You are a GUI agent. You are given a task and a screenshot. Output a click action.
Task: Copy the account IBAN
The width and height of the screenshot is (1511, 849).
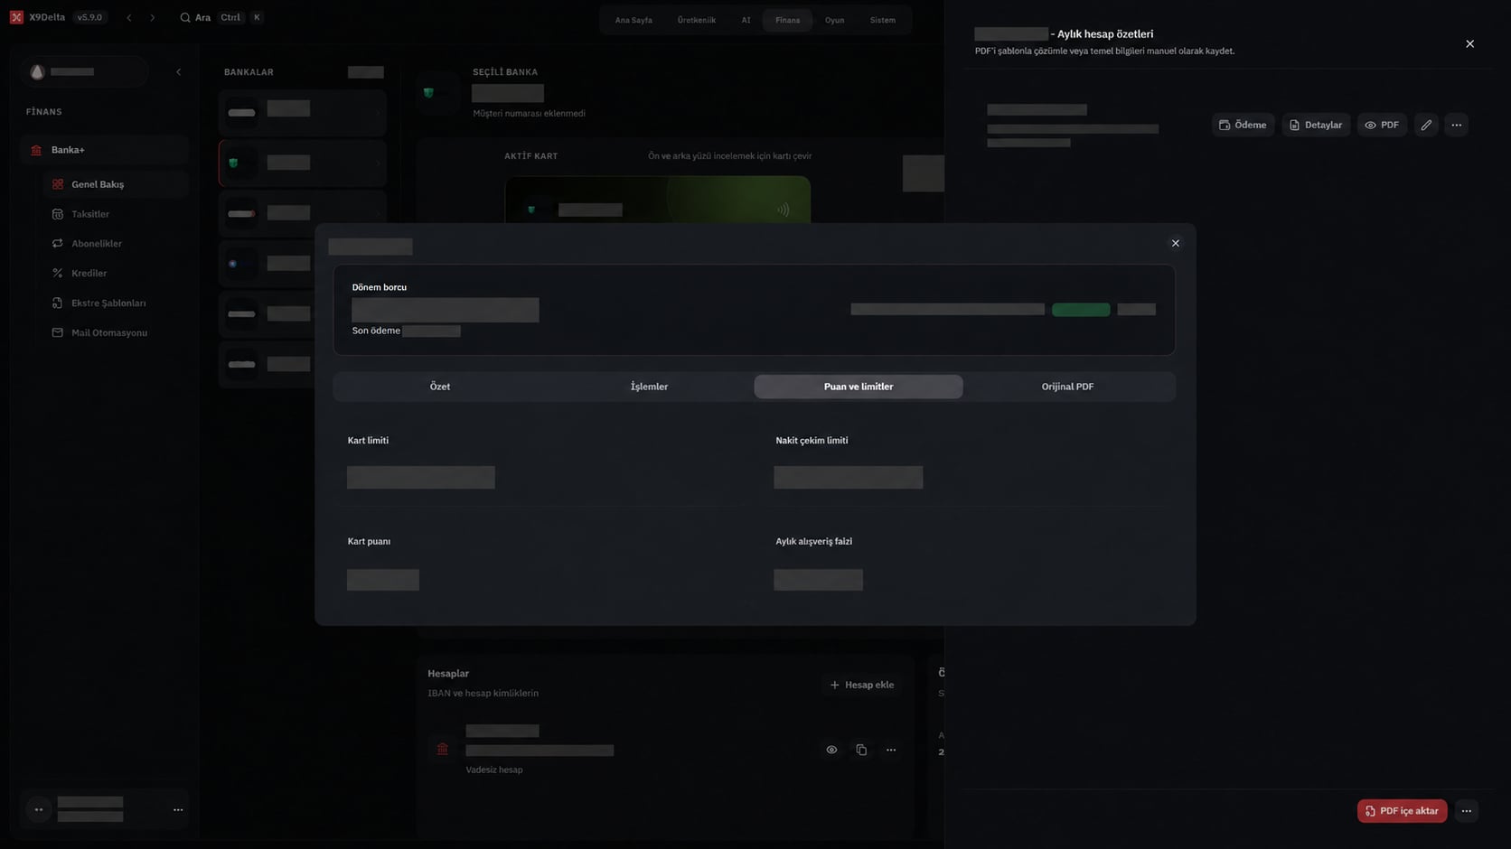(861, 750)
